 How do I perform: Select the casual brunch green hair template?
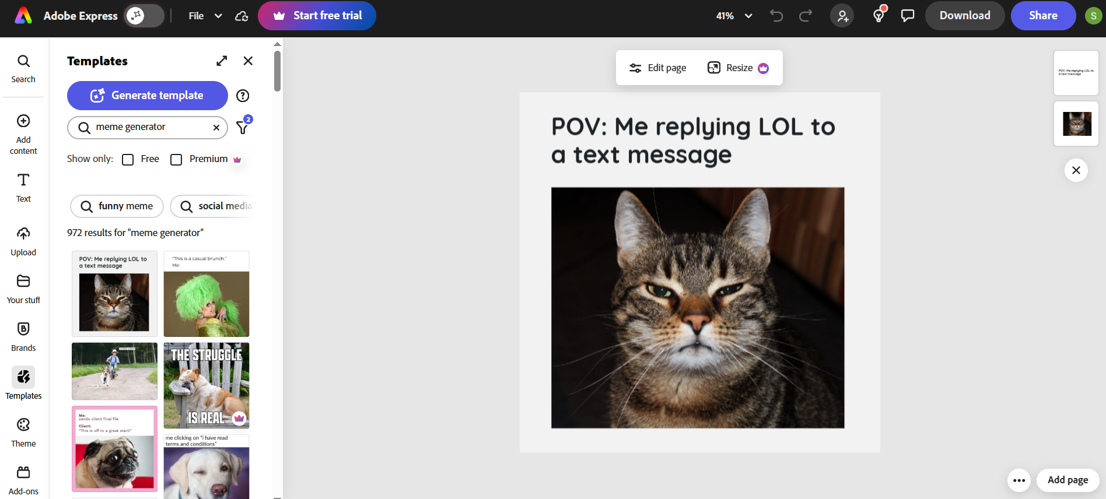click(x=206, y=294)
